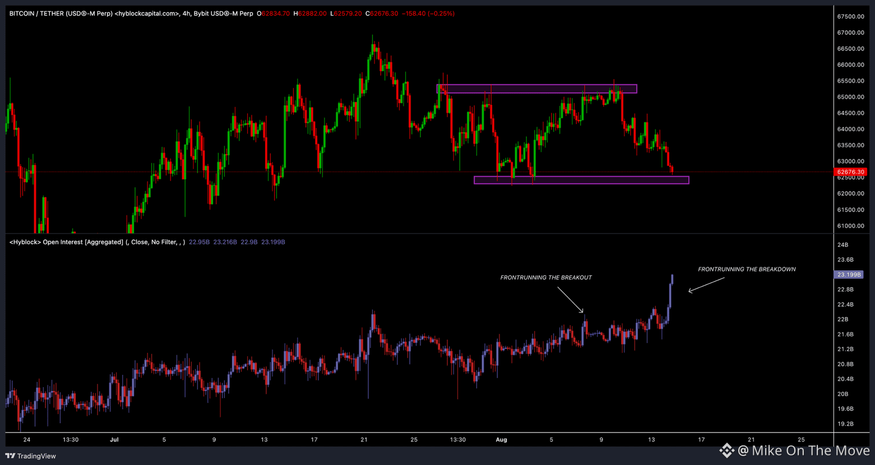Click the 61000.00 price axis label
The width and height of the screenshot is (875, 465).
click(x=850, y=226)
